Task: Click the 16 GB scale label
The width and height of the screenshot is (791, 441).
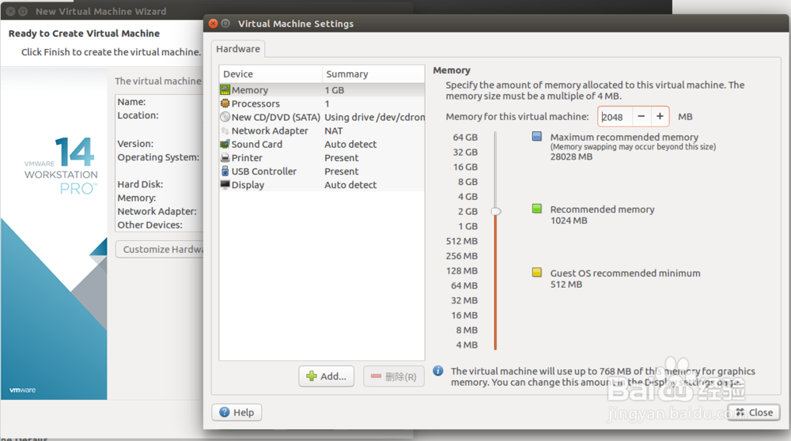Action: coord(465,168)
